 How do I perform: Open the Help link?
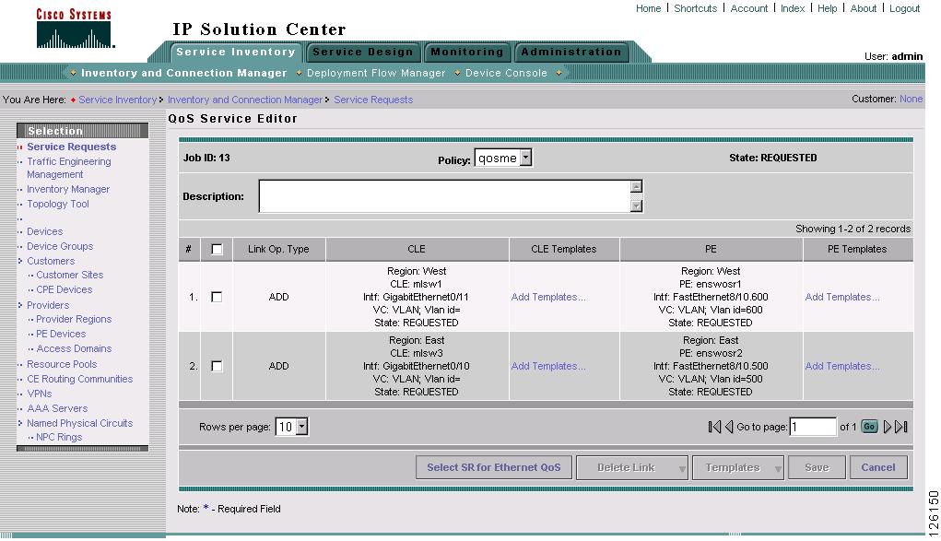tap(827, 8)
